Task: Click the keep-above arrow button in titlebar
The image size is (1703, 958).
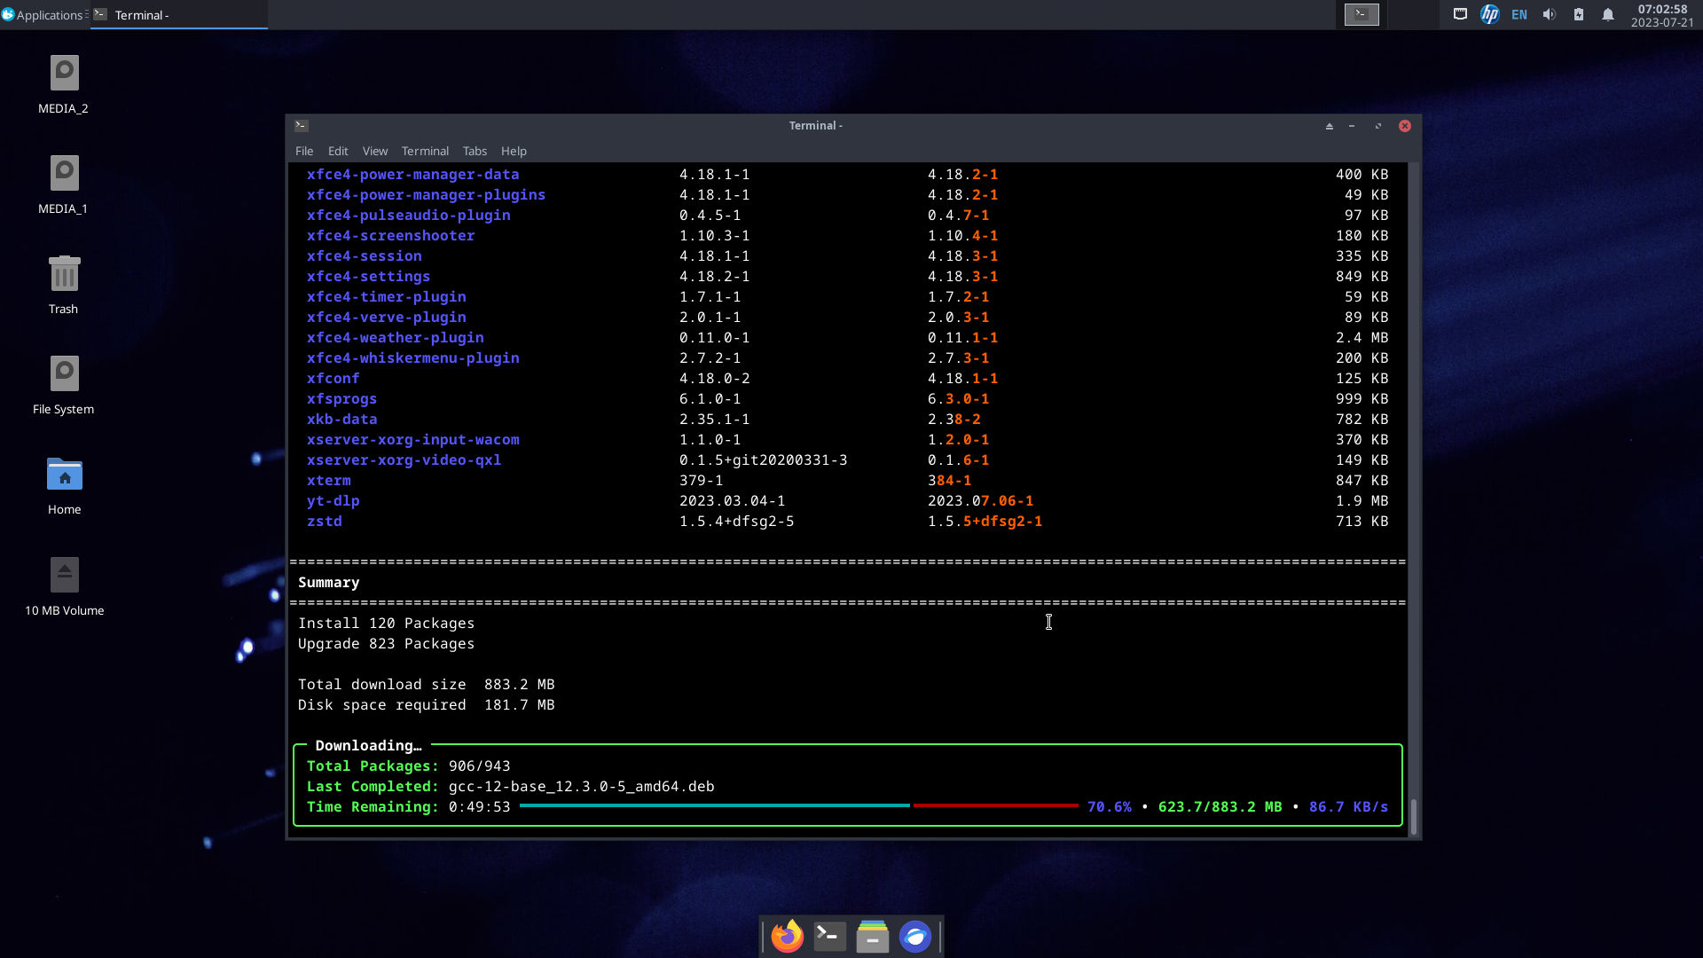Action: (1329, 126)
